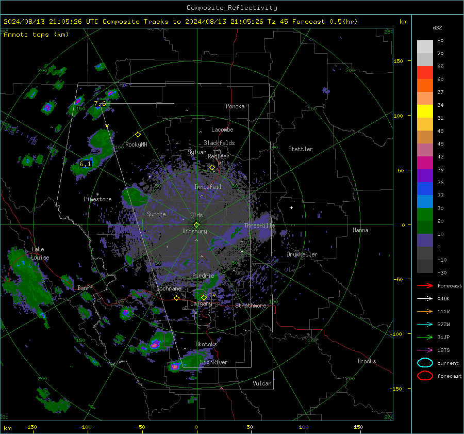Click the Olds city label
This screenshot has height=434, width=464.
(x=196, y=215)
